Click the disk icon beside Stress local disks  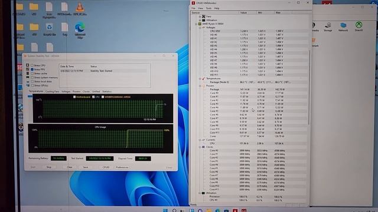[28, 81]
